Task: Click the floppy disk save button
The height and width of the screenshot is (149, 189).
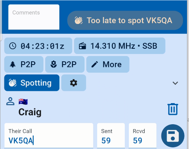Action: point(173,136)
